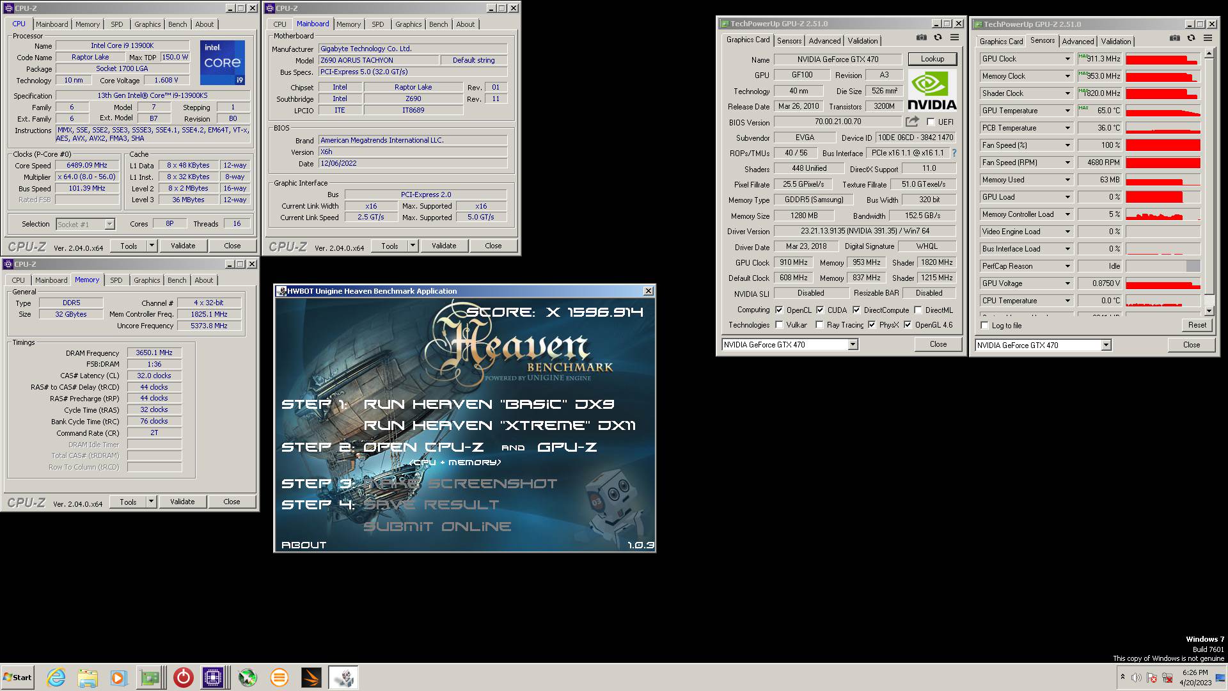Click the camera icon in GPU-Z Sensors window
This screenshot has height=691, width=1228.
[1175, 38]
